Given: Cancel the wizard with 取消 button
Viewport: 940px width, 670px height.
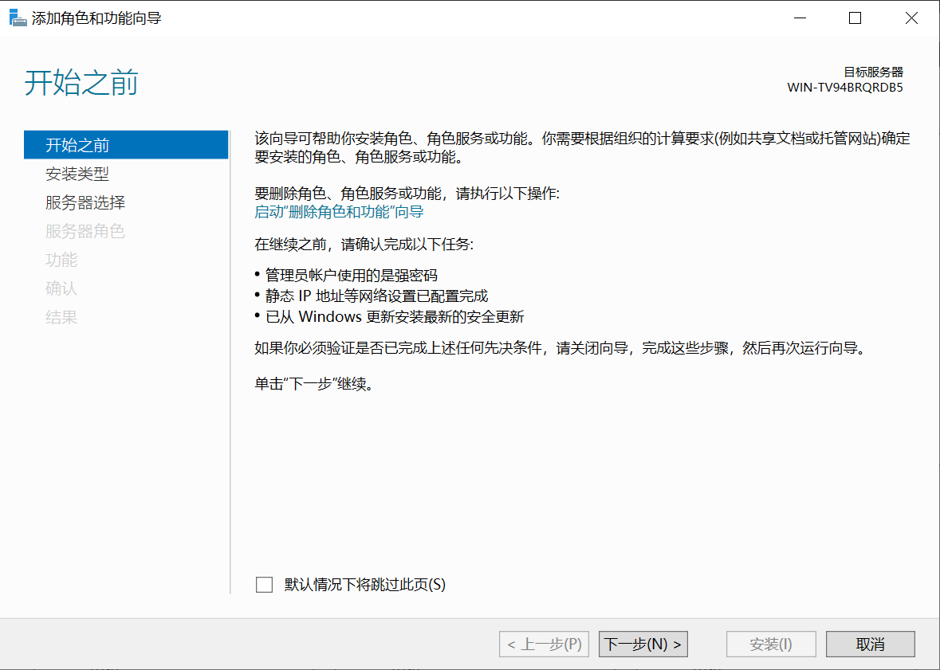Looking at the screenshot, I should (870, 645).
